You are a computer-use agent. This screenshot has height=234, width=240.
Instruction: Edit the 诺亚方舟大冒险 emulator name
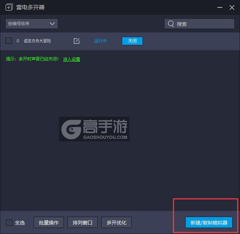[x=77, y=41]
